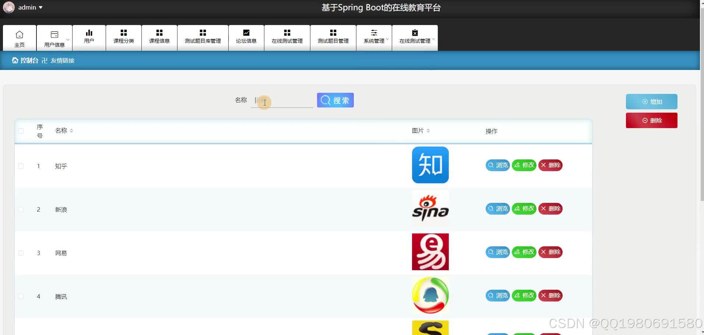The height and width of the screenshot is (335, 704).
Task: Open 系统管理 sliders icon menu
Action: (x=374, y=38)
